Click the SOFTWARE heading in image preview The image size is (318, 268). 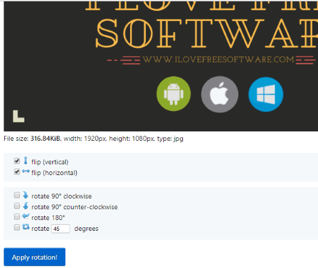point(206,34)
